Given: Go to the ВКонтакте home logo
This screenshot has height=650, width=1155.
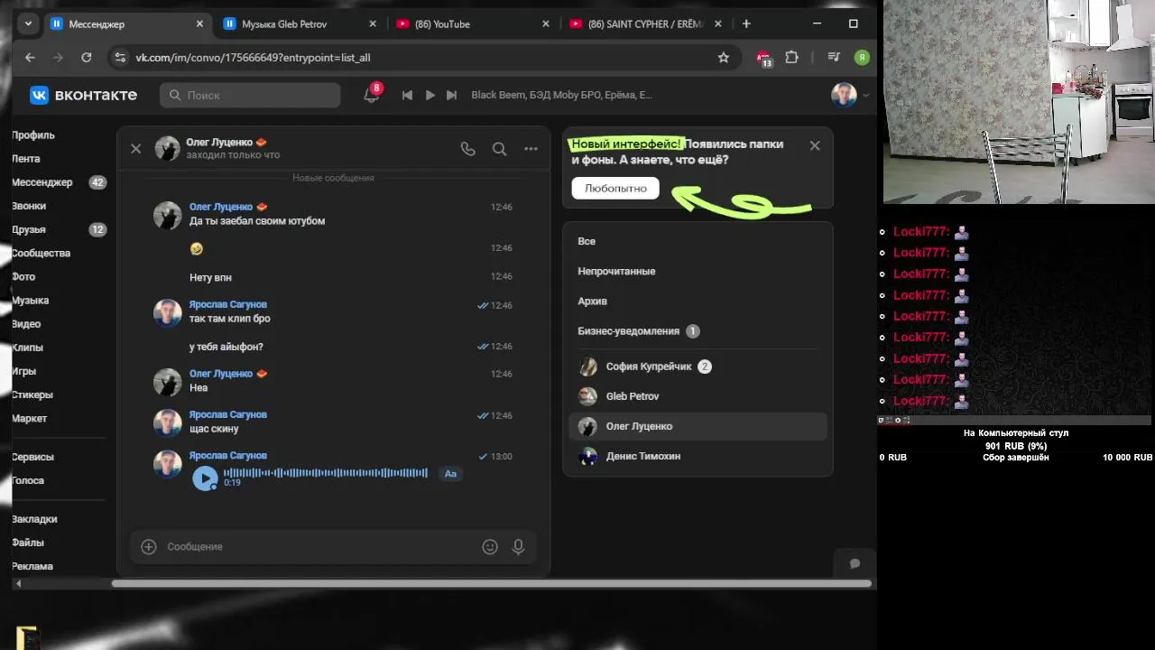Looking at the screenshot, I should [x=83, y=95].
